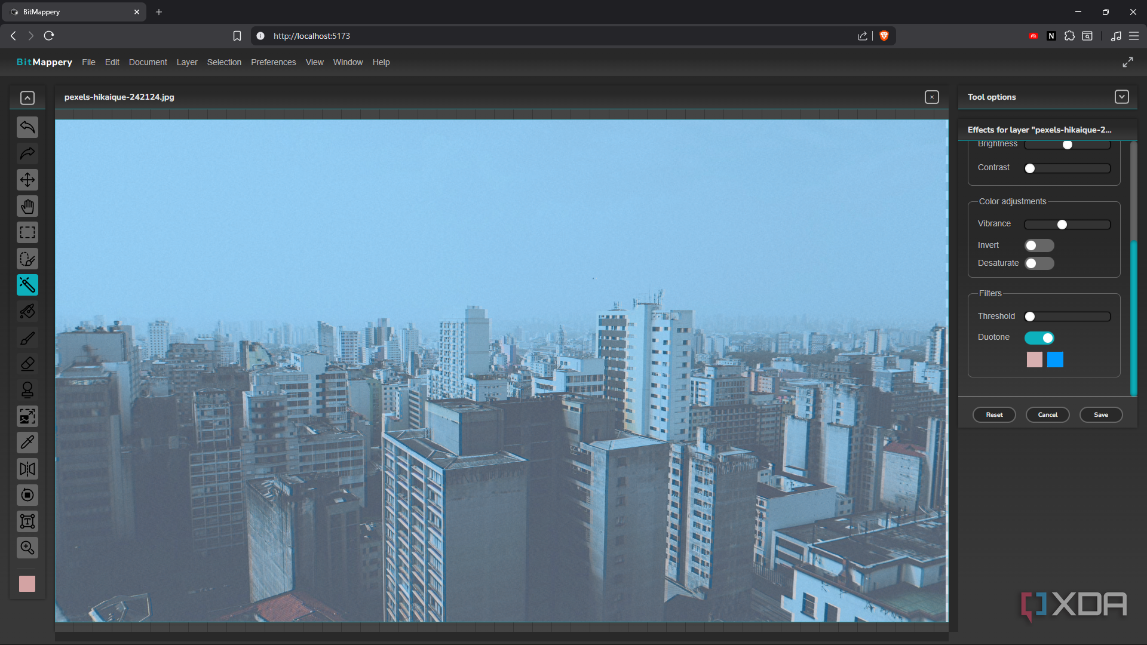Select the paint bucket fill tool

(x=27, y=311)
